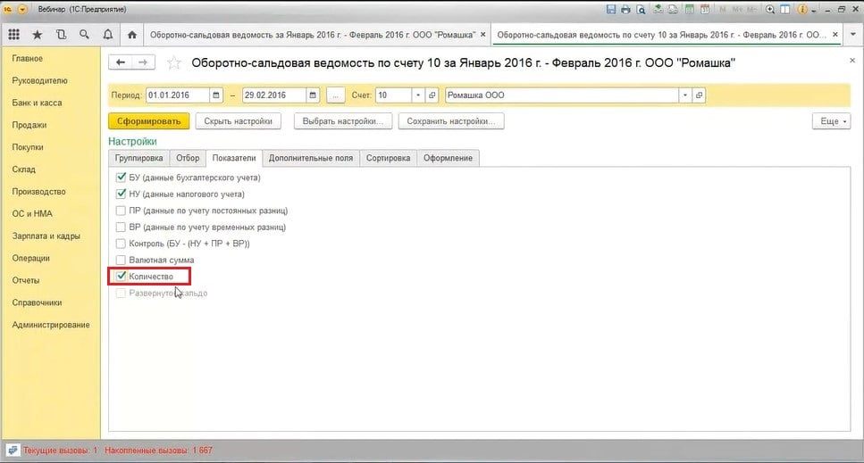Expand the Счет dropdown list
Image resolution: width=864 pixels, height=463 pixels.
(417, 95)
